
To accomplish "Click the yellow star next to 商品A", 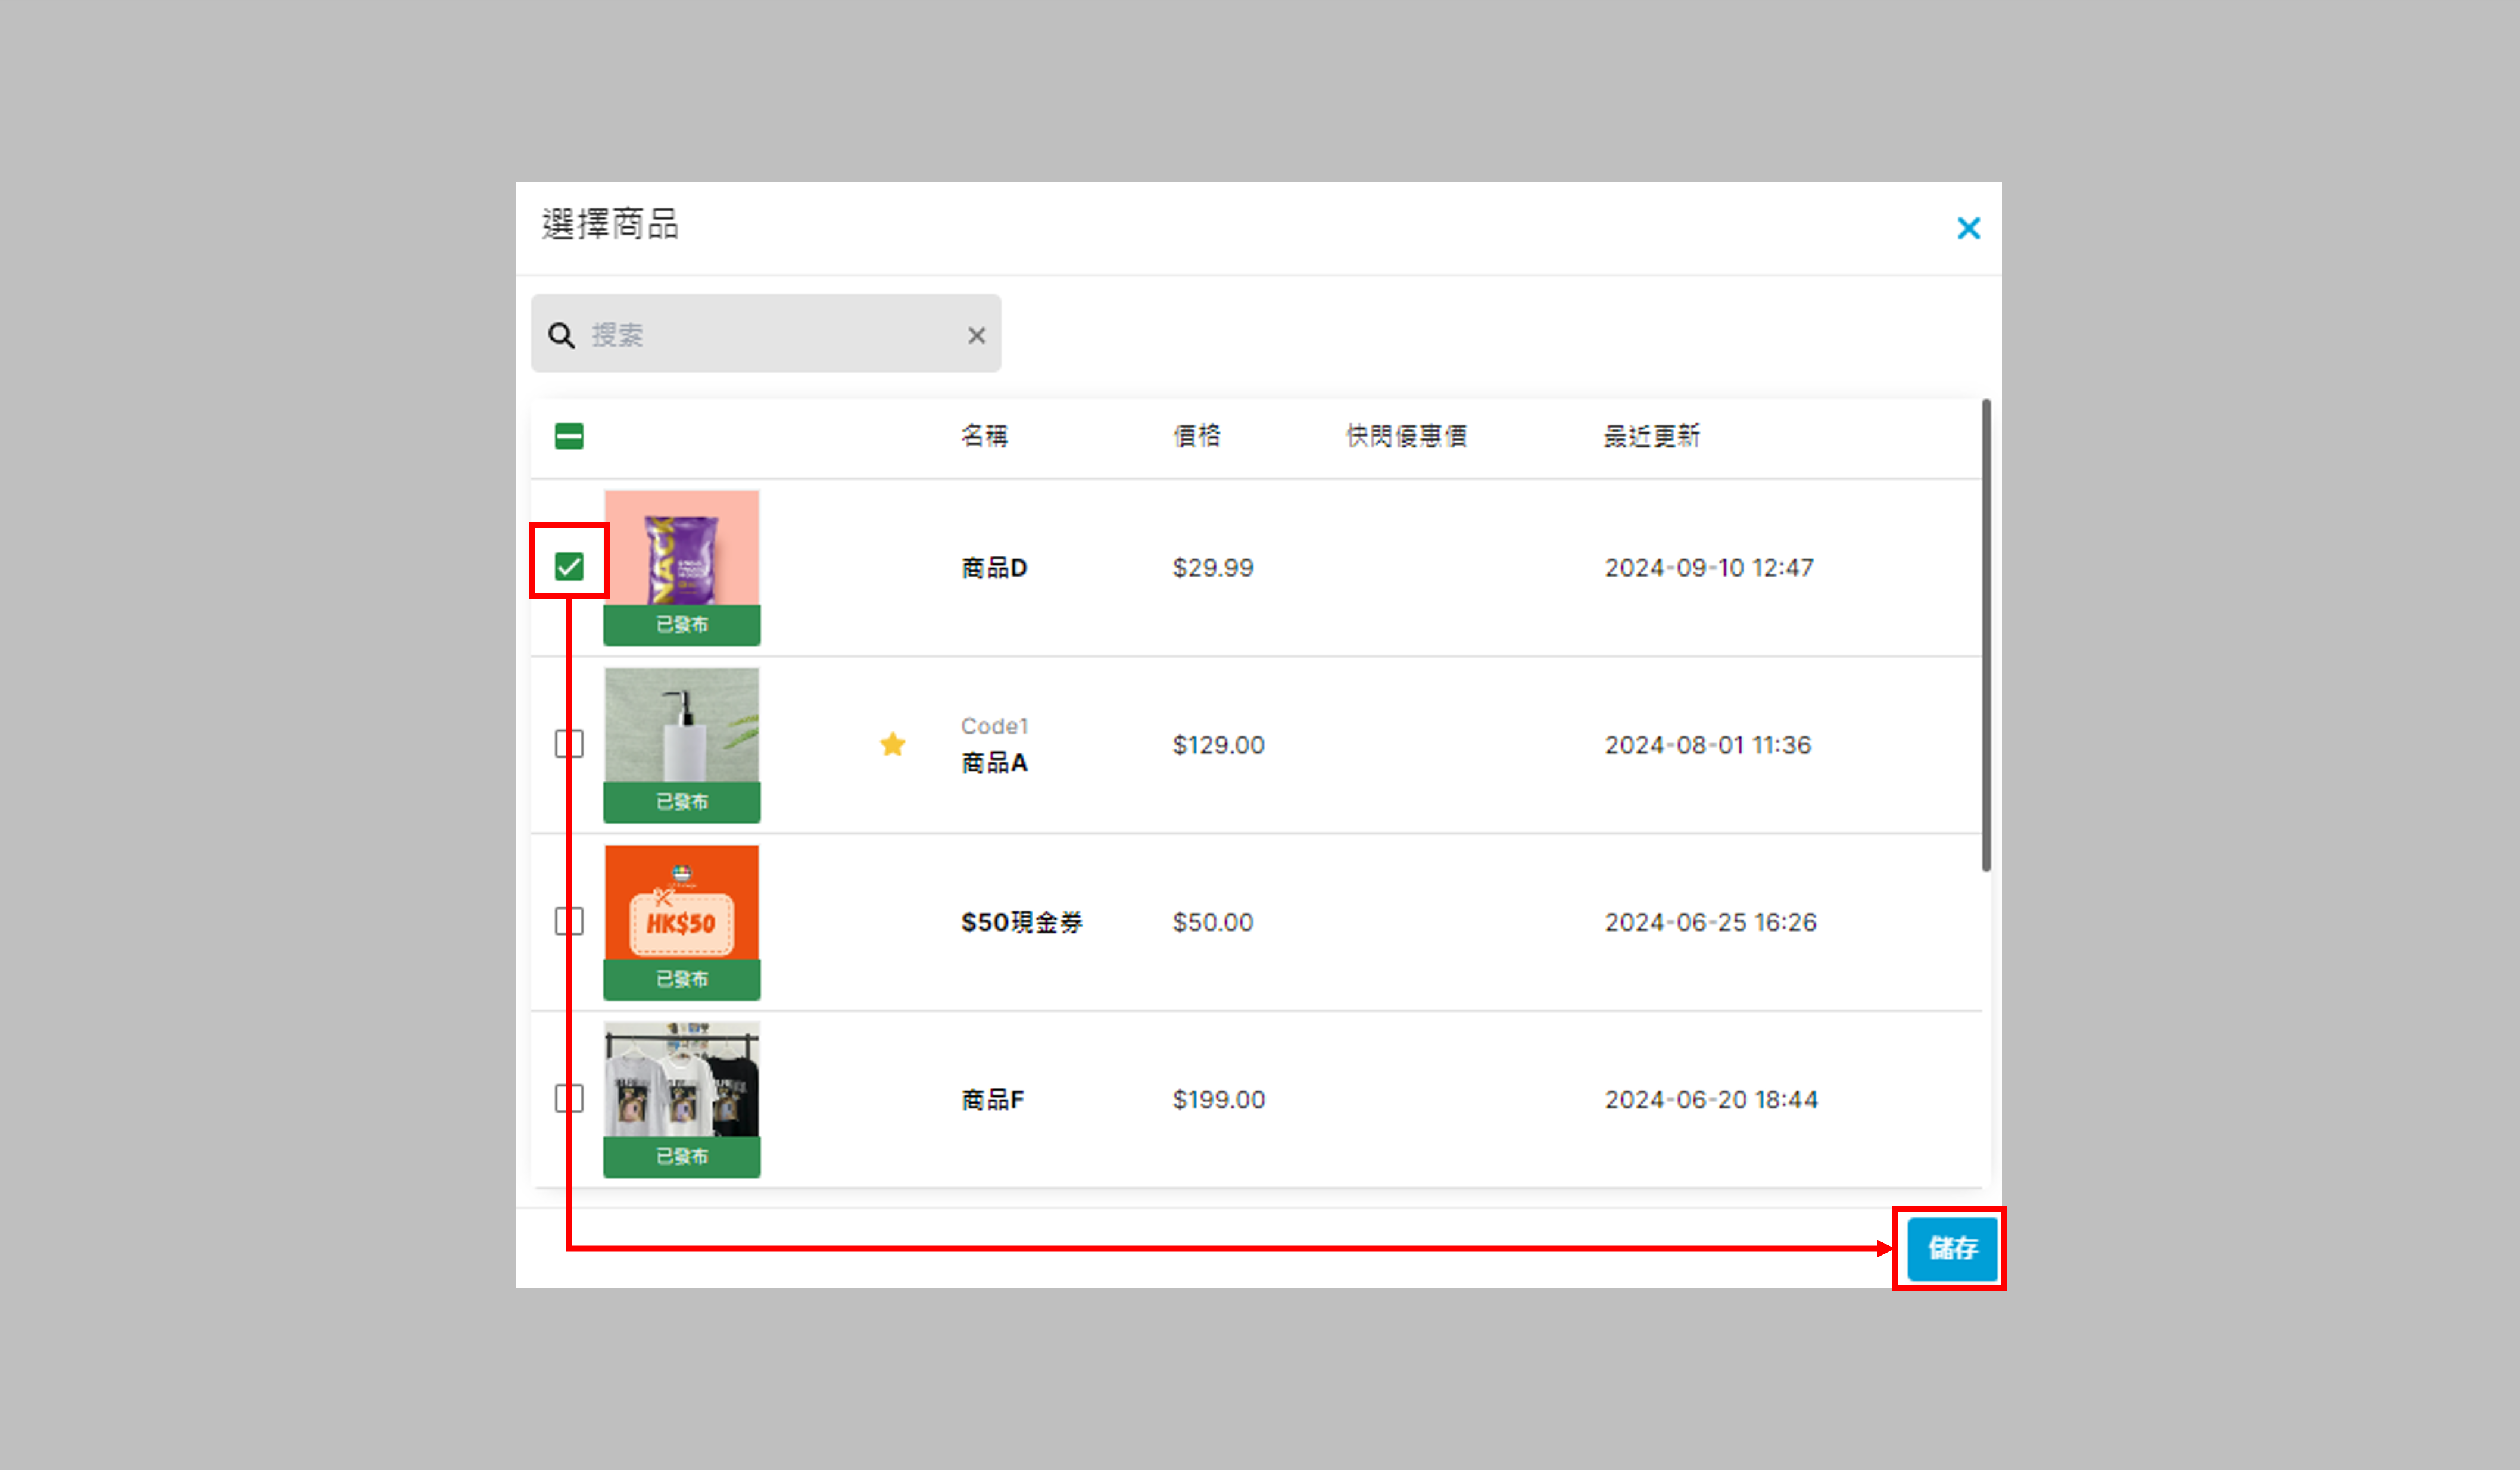I will coord(892,744).
